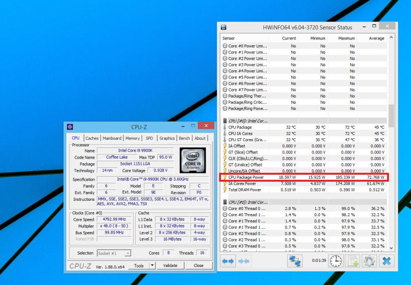411x285 pixels.
Task: Click the HWiNFO64 title bar app icon
Action: pos(223,27)
